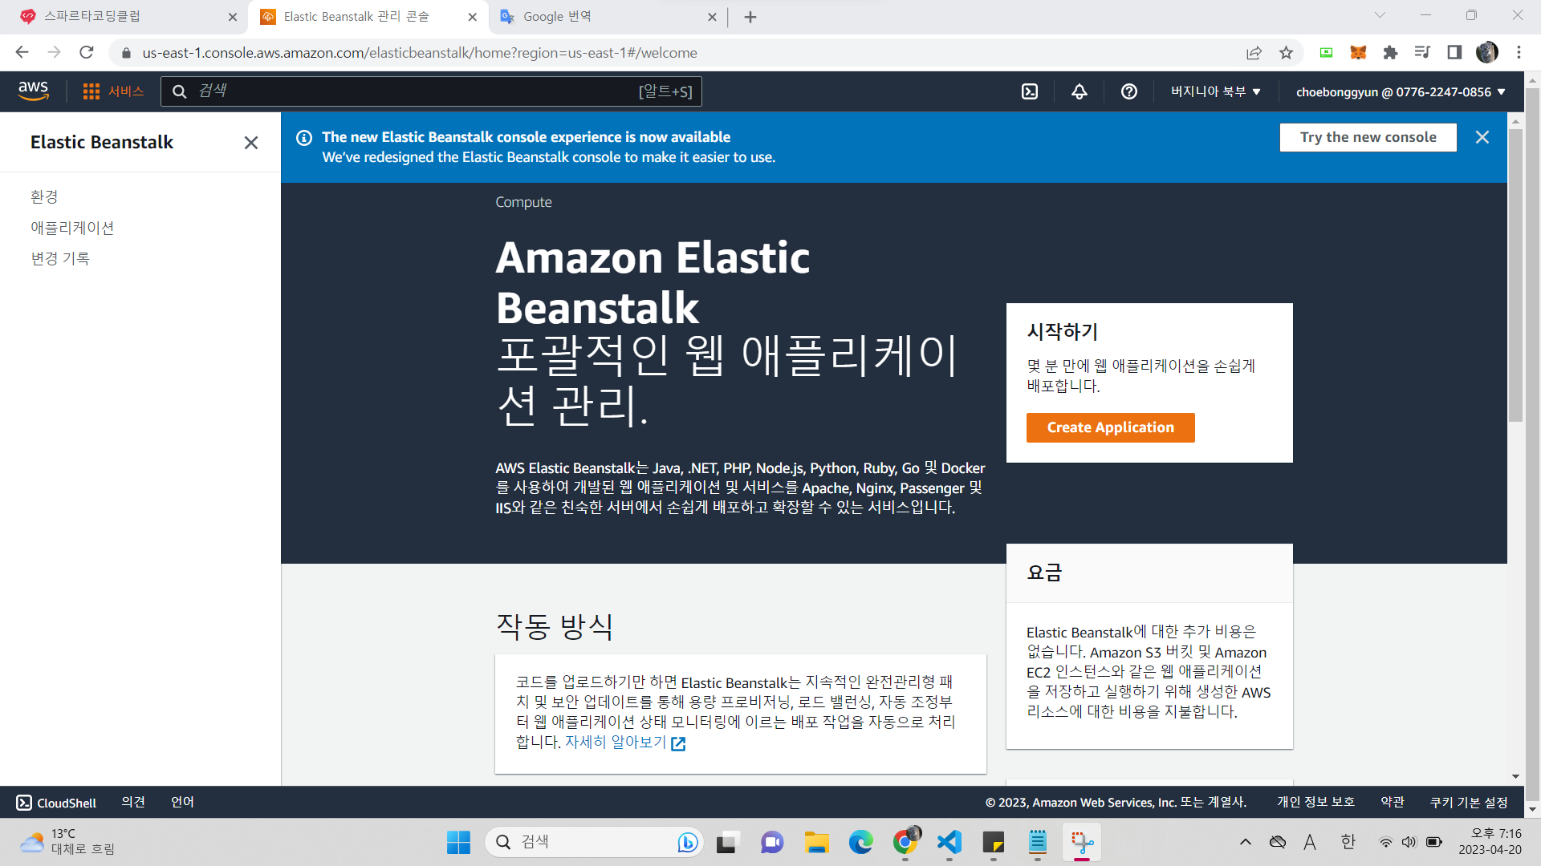
Task: Open 의견 feedback in the footer
Action: point(133,803)
